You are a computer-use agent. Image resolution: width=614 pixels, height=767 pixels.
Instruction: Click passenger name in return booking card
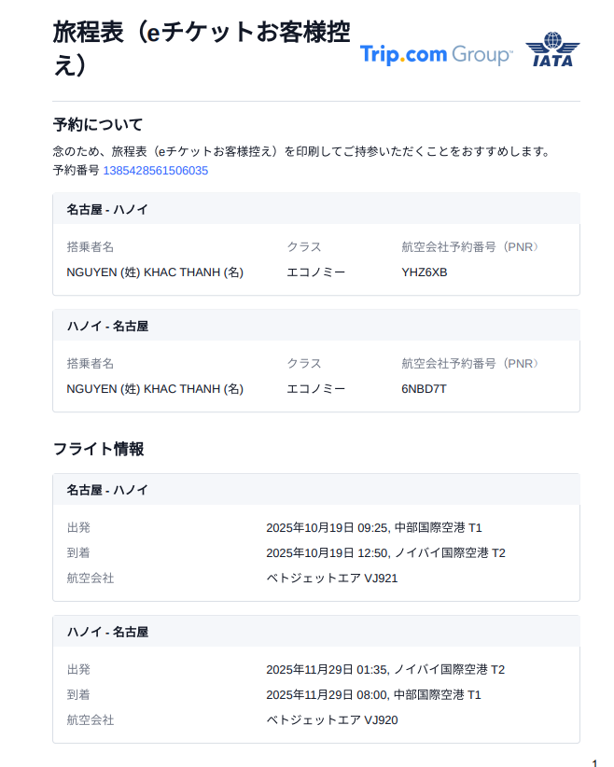coord(155,389)
